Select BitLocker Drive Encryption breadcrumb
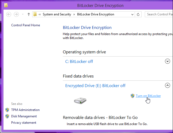Screen dimensions: 173x133 [x=96, y=14]
